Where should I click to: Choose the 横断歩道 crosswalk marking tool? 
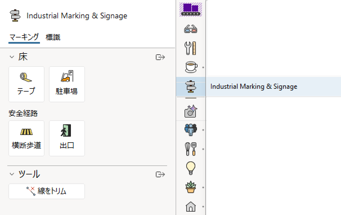[x=26, y=138]
